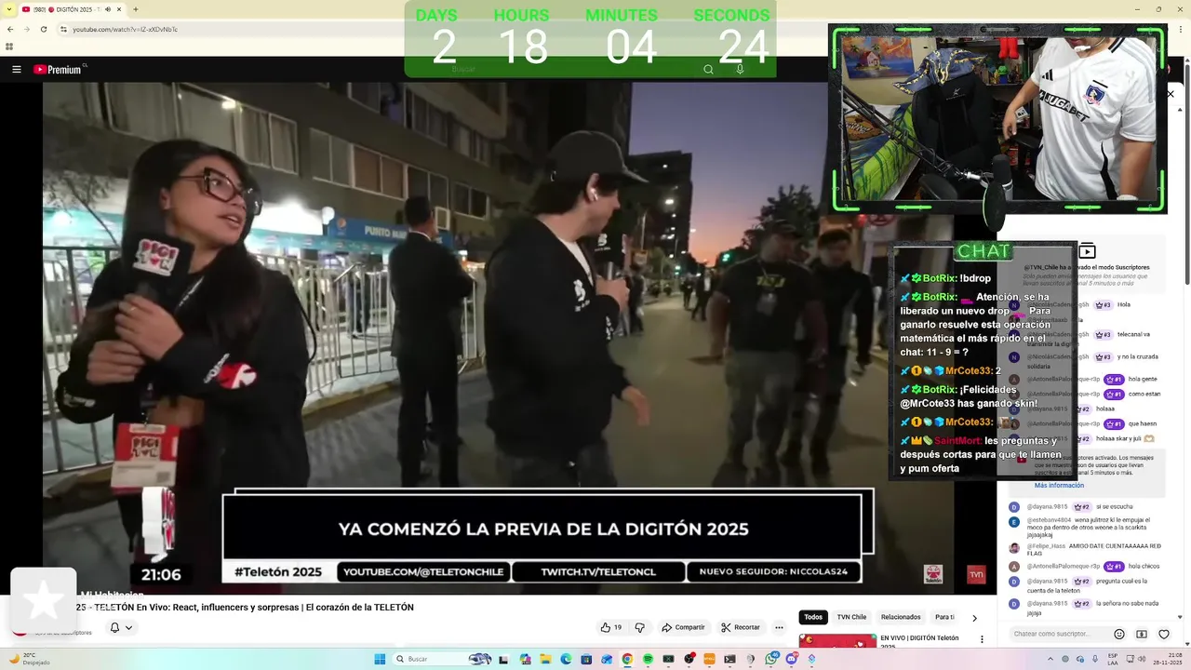Open the Más información link in chat

[1059, 485]
